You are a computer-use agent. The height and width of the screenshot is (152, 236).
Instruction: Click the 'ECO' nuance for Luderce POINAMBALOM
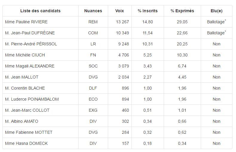point(93,99)
